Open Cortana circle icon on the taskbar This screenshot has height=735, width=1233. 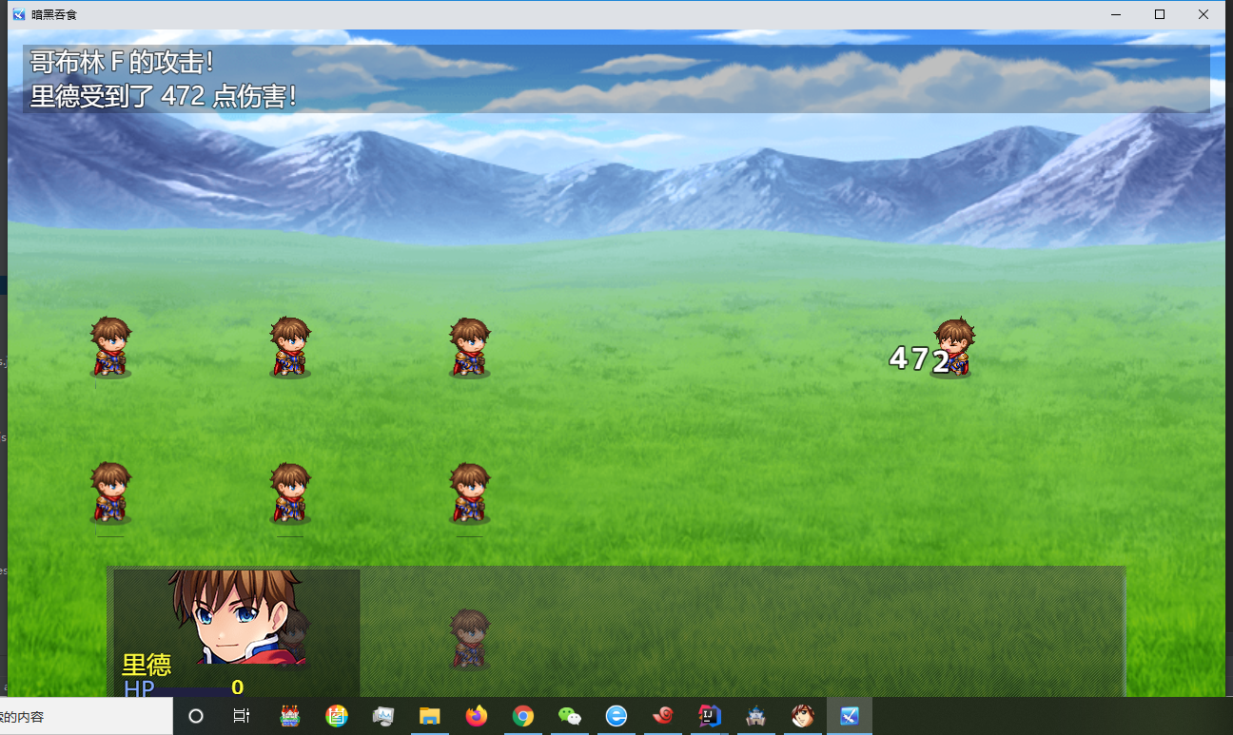(x=196, y=716)
